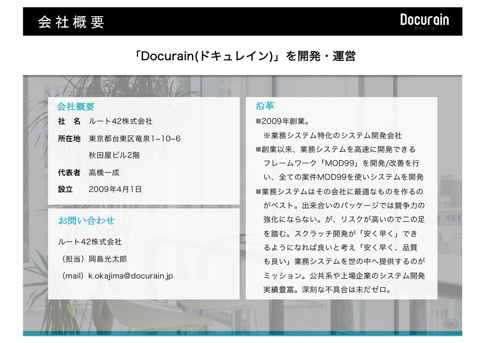Click the 設立 label
This screenshot has width=486, height=343.
point(65,190)
